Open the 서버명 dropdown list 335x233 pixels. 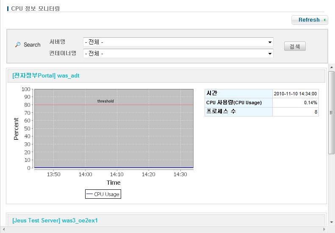coord(178,42)
